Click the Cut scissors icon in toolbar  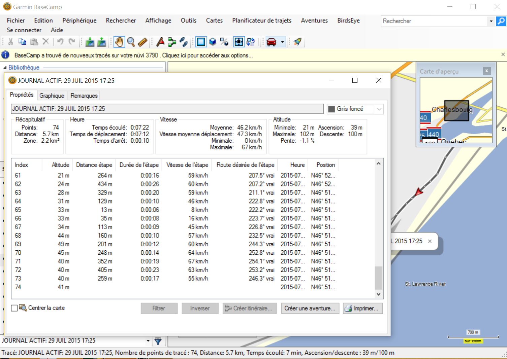[11, 42]
